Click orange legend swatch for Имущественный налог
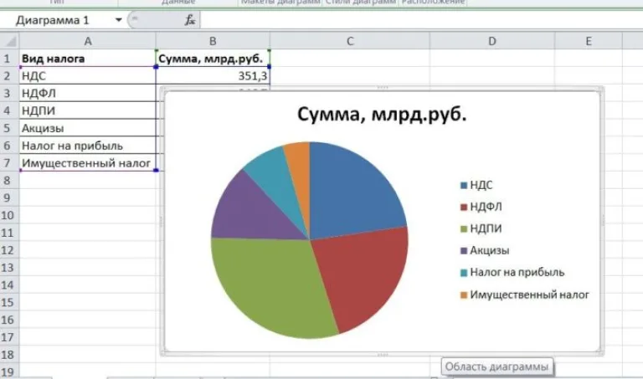 point(464,295)
